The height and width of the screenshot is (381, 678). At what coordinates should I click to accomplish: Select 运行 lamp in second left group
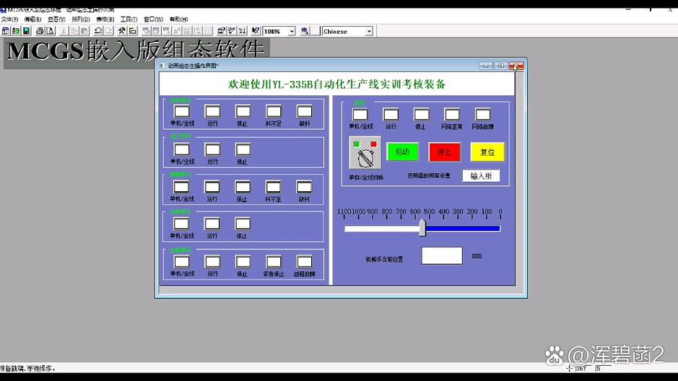point(212,149)
